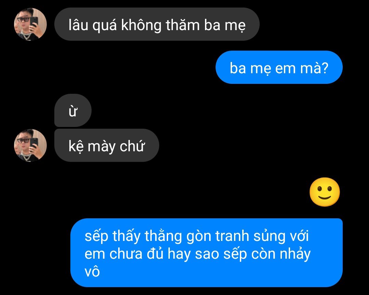The width and height of the screenshot is (369, 295).
Task: Click the word "kệ" in the gray bubble
Action: 76,146
